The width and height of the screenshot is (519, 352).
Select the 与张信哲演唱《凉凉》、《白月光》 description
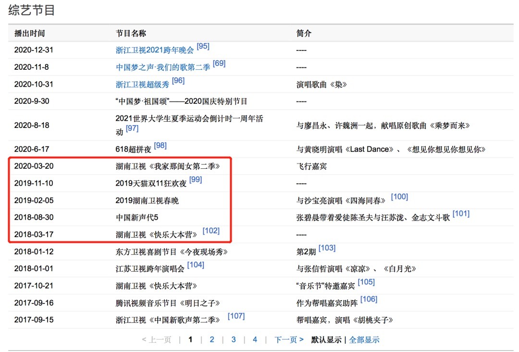356,269
